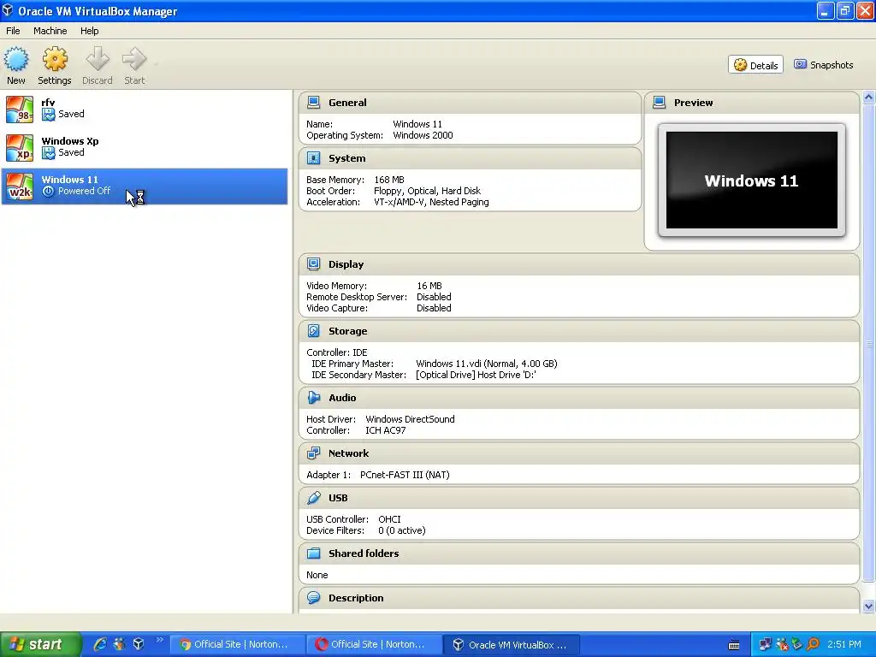Launch Internet Explorer from quick launch
Screen dimensions: 876x657
pyautogui.click(x=99, y=644)
